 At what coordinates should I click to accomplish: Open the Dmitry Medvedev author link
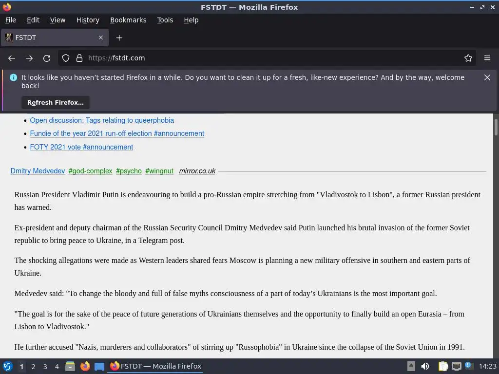pyautogui.click(x=38, y=171)
